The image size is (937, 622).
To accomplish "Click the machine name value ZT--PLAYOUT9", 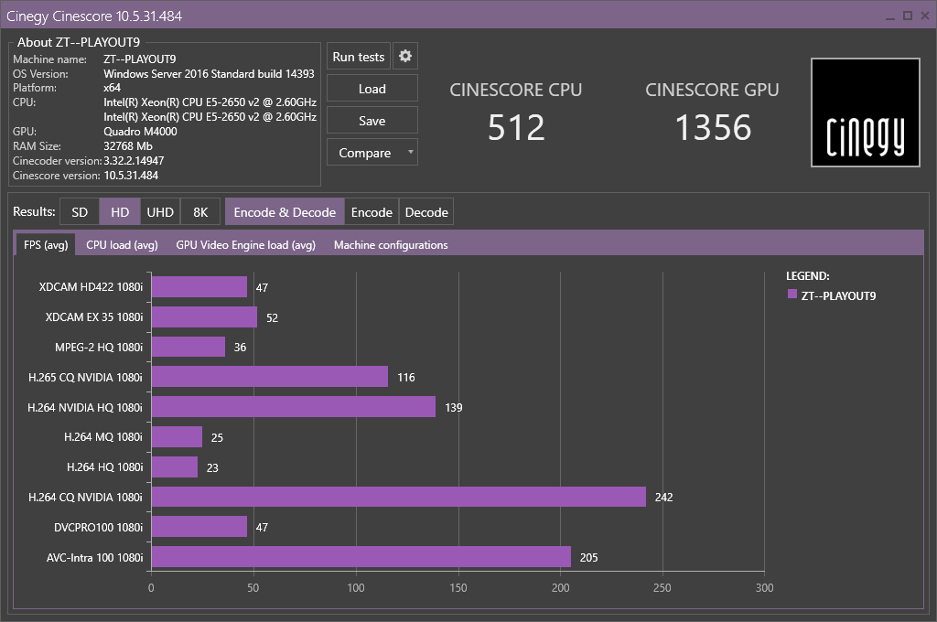I will click(140, 59).
